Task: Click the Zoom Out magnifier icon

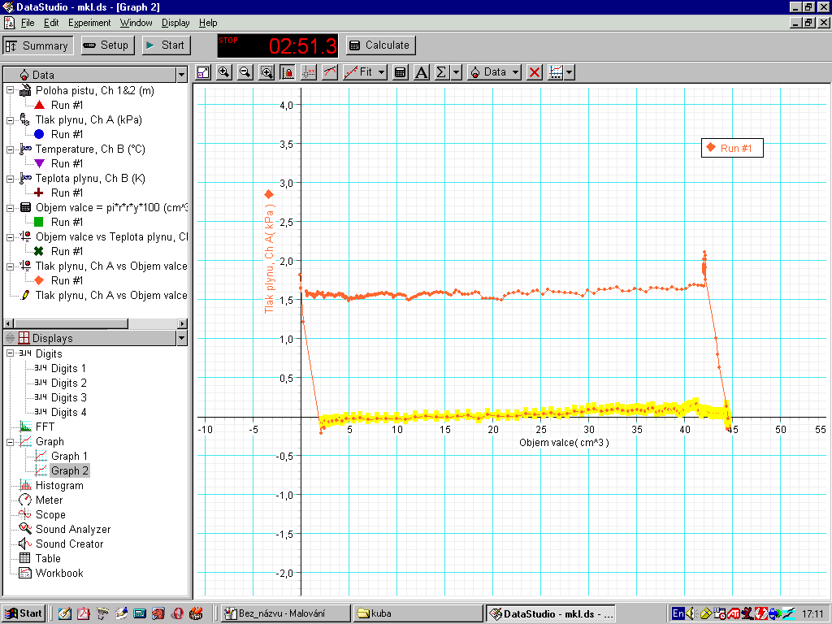Action: 245,72
